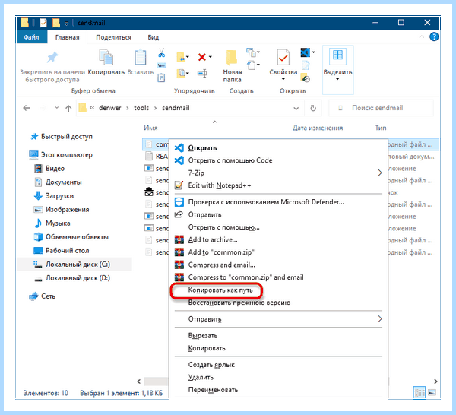Click Переименовать in context menu

(213, 390)
